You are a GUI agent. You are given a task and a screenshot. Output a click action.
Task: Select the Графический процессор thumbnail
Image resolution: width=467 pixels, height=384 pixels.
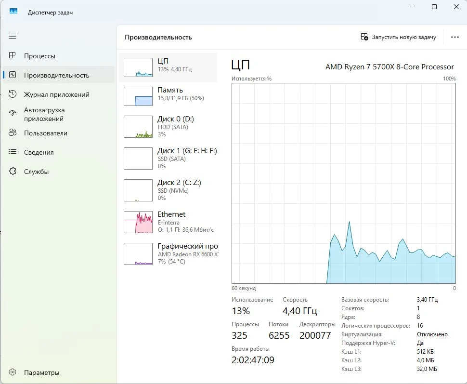tap(138, 254)
